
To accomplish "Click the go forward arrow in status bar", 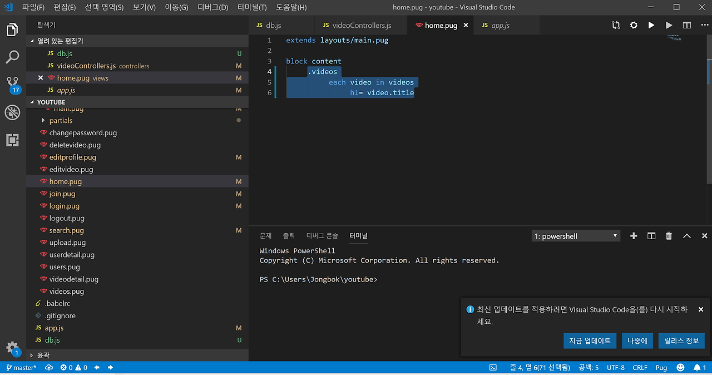I will click(111, 368).
